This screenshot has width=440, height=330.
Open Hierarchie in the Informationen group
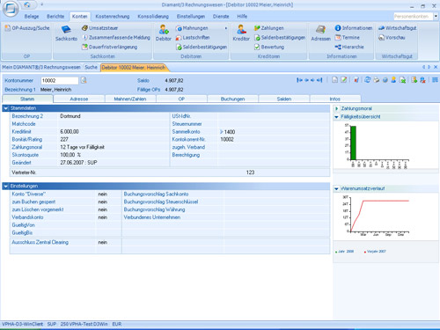coord(349,47)
